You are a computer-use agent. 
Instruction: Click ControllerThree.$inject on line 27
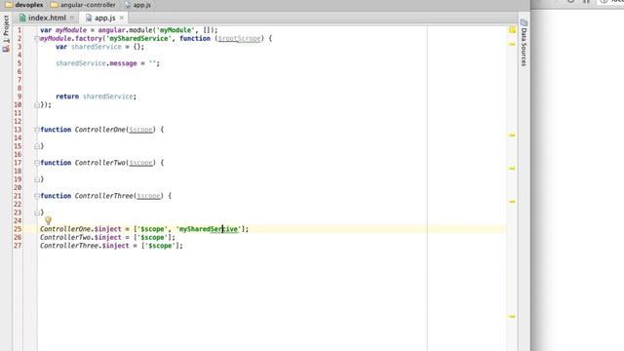tap(85, 246)
